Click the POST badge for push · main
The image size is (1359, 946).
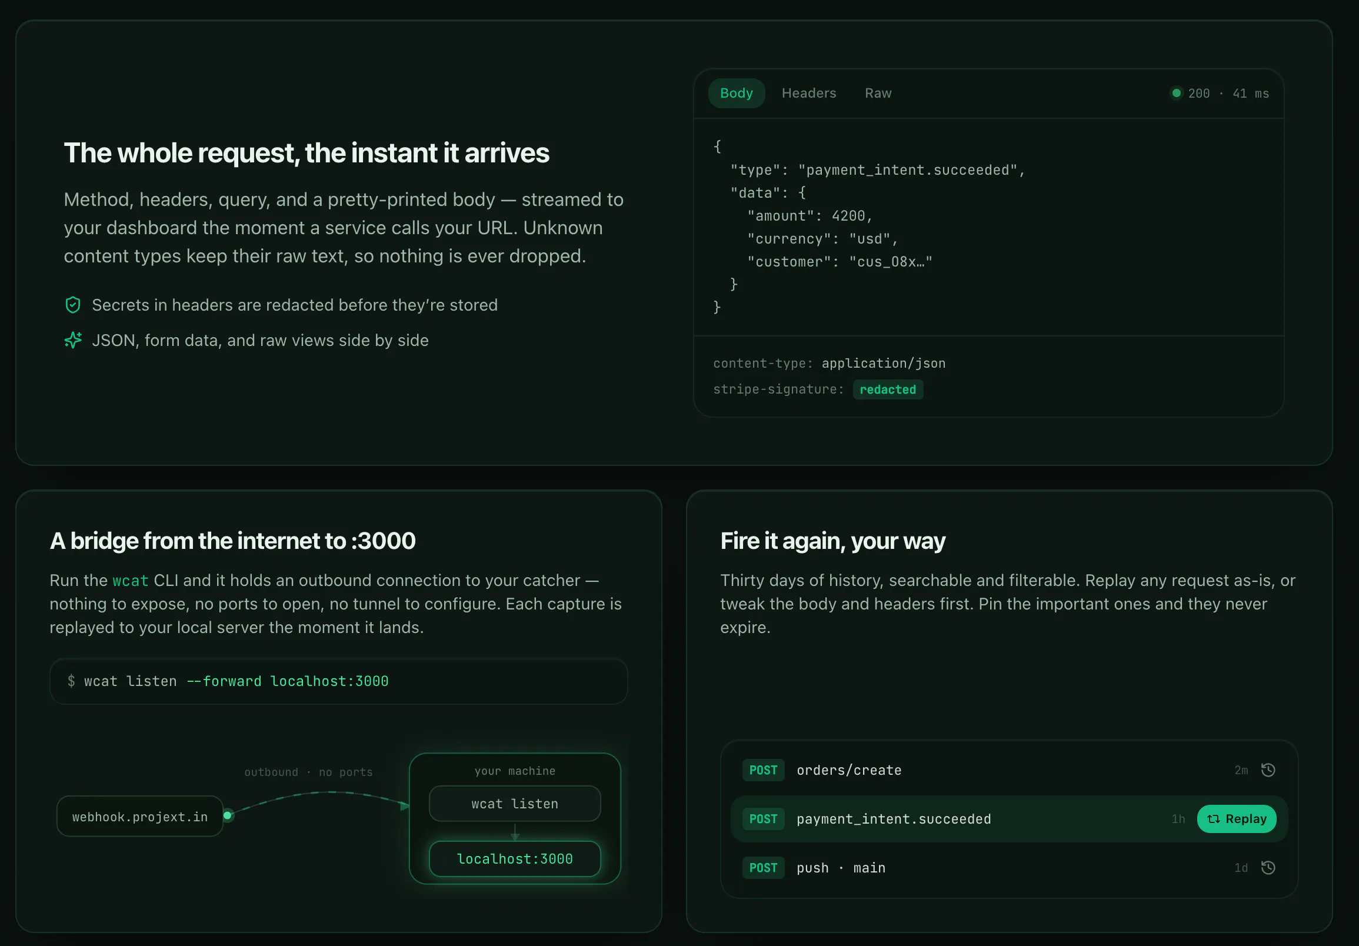tap(763, 867)
